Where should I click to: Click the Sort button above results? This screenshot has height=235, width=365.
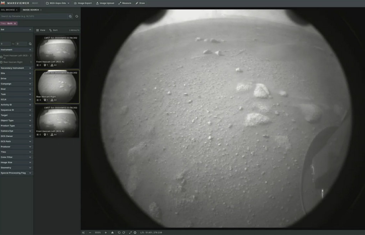(x=53, y=30)
